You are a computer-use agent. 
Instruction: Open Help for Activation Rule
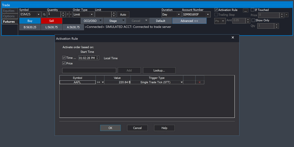point(164,128)
